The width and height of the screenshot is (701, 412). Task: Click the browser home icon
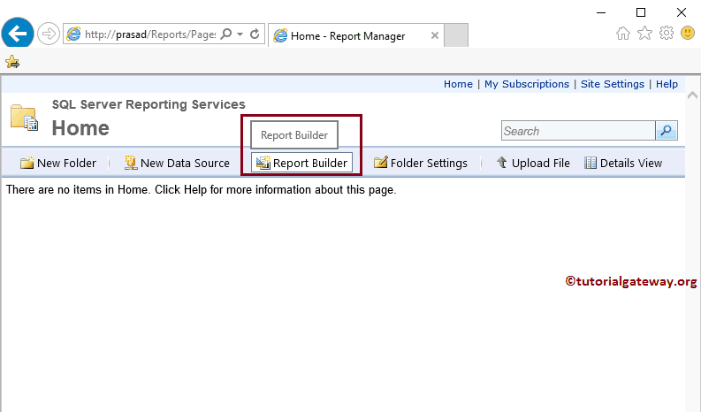[622, 33]
